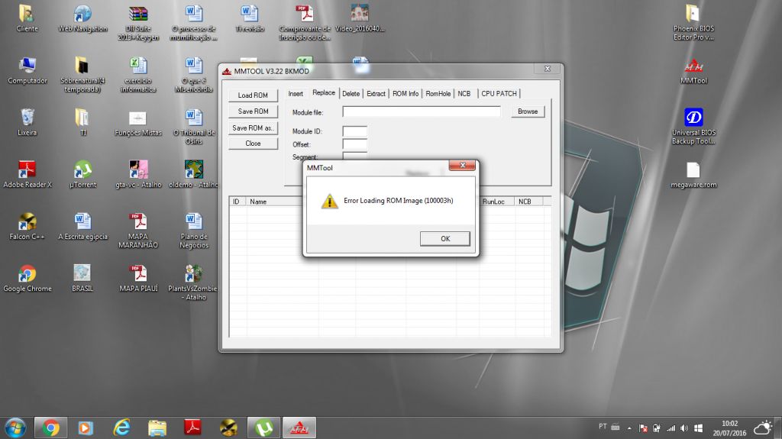Switch to the Insert tab
This screenshot has height=439, width=782.
[296, 94]
